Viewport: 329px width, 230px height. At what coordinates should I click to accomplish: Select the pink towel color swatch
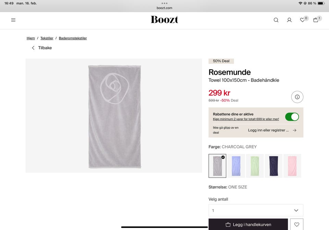pyautogui.click(x=292, y=166)
